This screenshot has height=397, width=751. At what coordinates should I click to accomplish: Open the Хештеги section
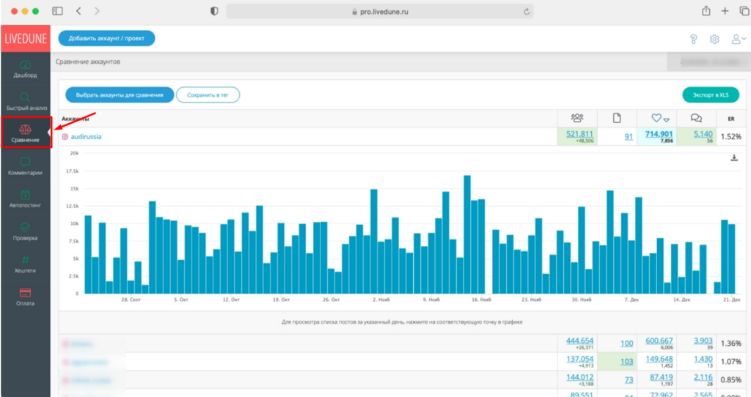pyautogui.click(x=25, y=264)
